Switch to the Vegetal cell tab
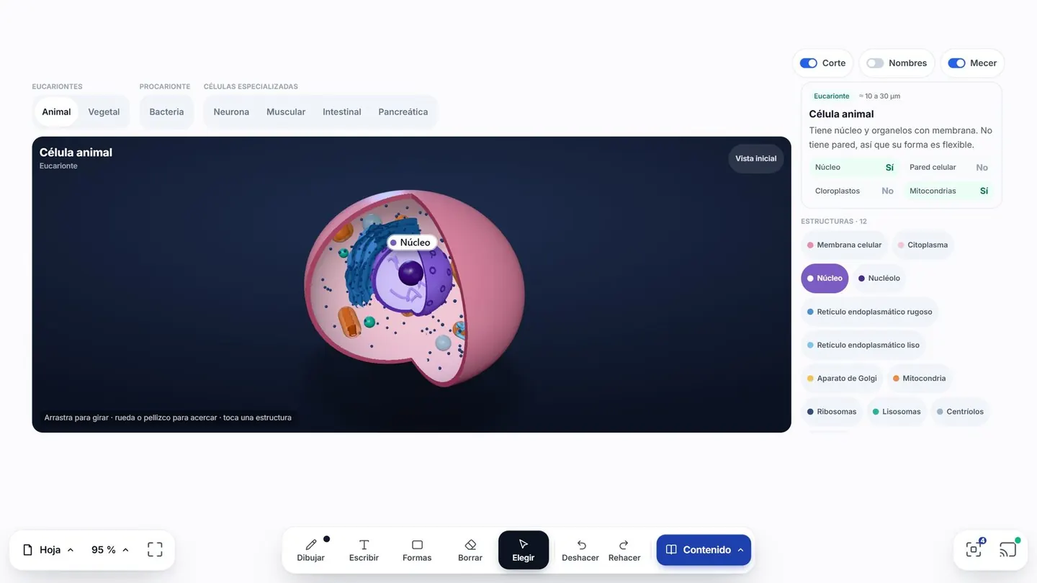 click(x=104, y=112)
